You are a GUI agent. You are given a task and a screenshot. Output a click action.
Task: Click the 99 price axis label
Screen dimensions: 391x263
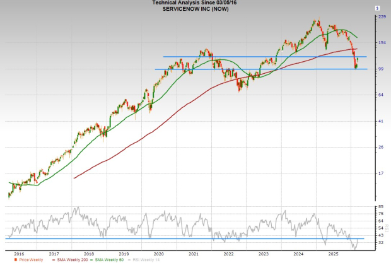tap(380, 69)
